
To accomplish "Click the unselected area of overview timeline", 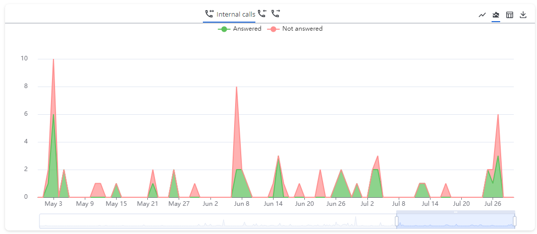I will 217,221.
